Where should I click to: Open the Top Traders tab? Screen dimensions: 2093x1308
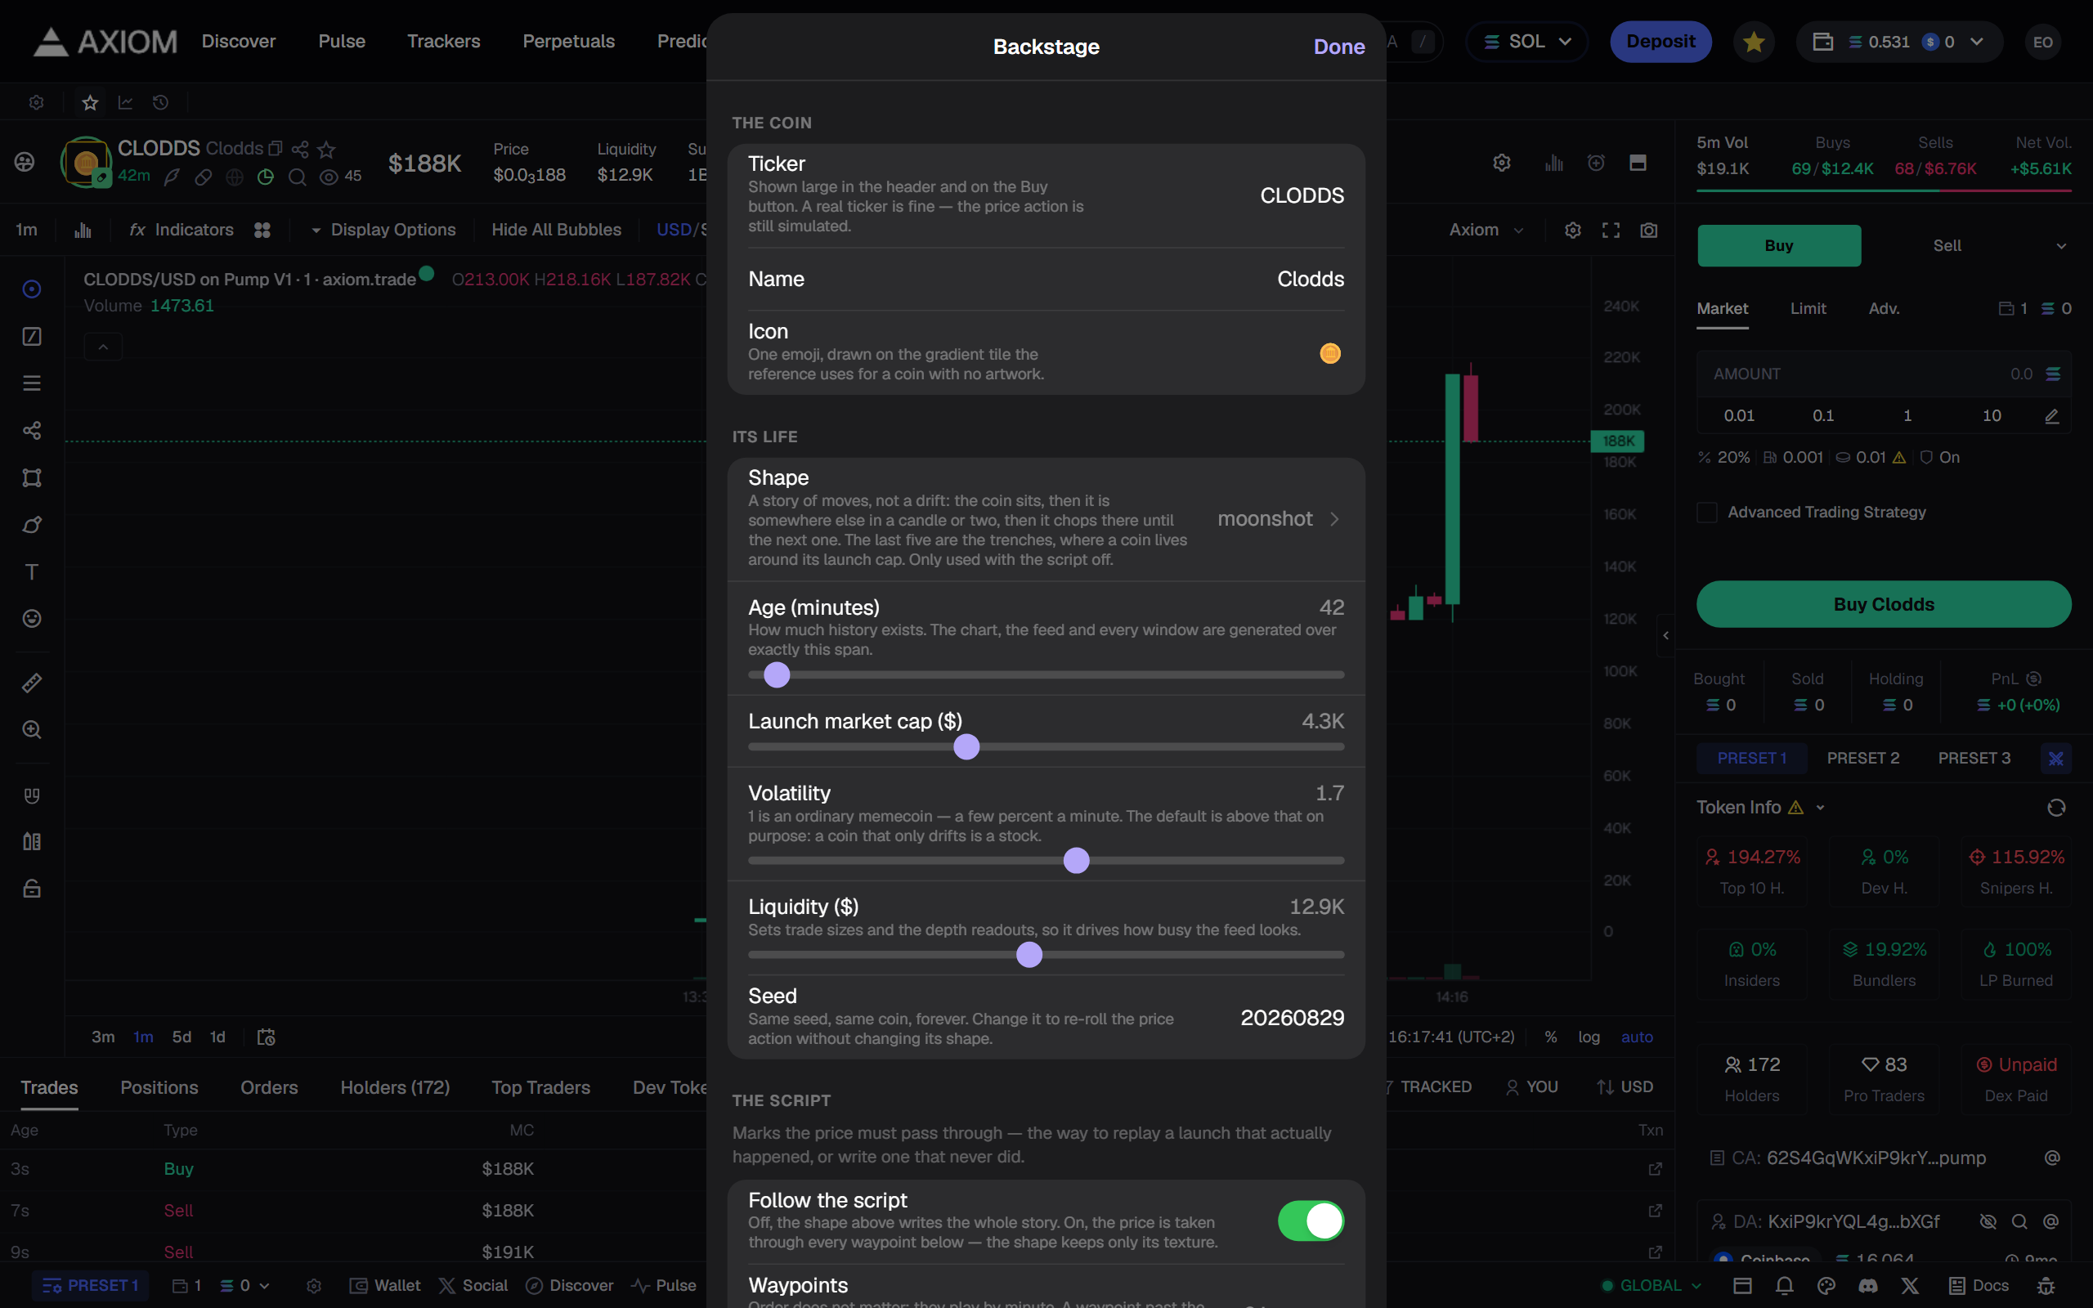[x=540, y=1087]
